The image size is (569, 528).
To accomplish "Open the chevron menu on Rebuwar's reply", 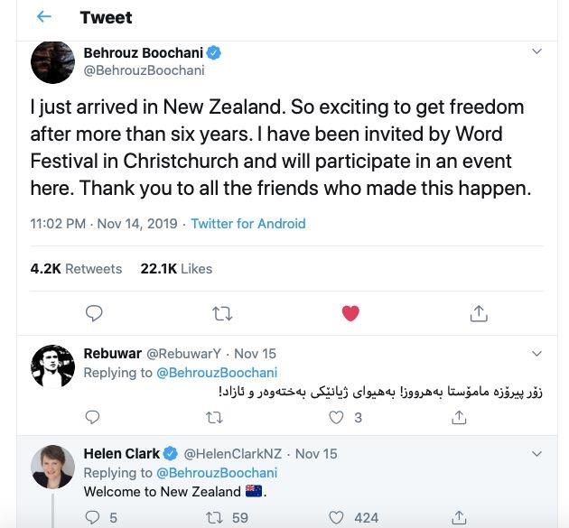I will [536, 353].
